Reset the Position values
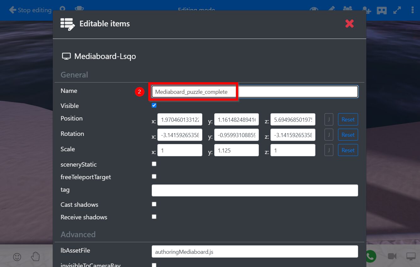 tap(348, 120)
